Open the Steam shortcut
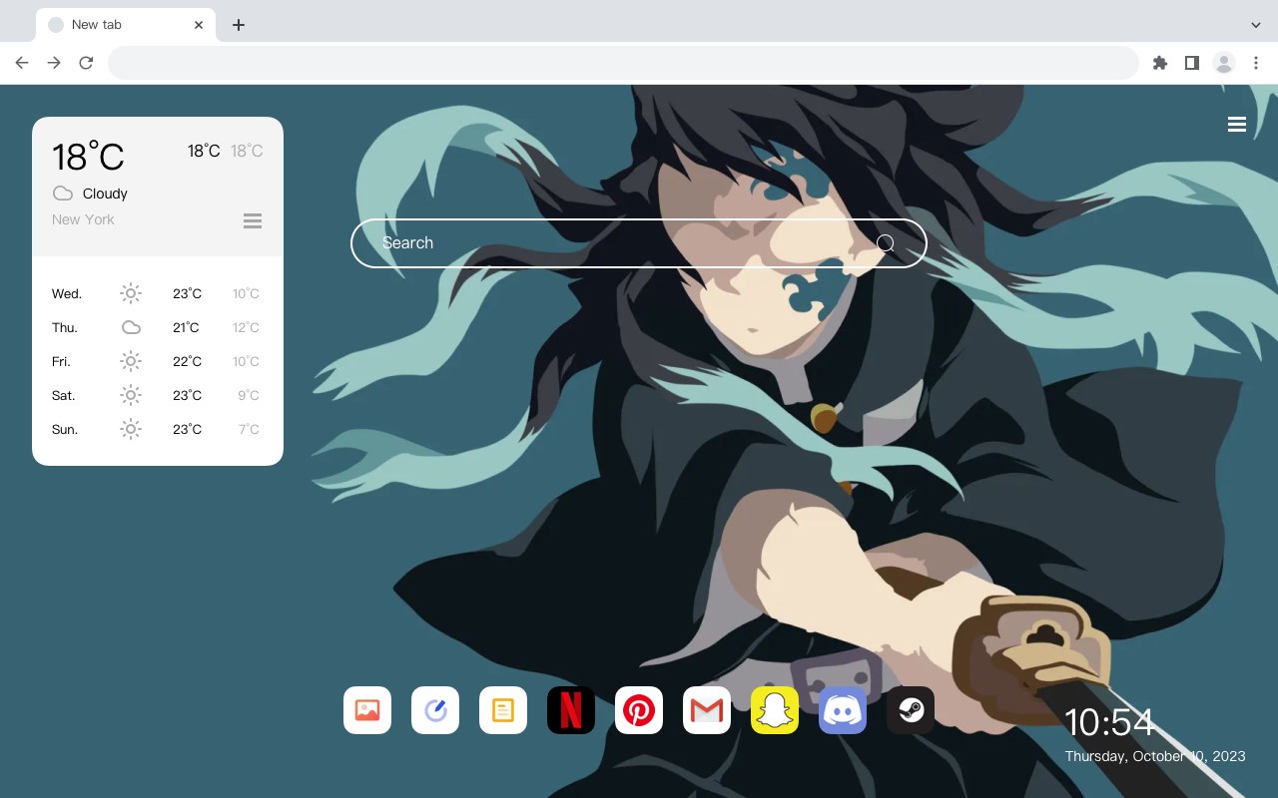The width and height of the screenshot is (1278, 798). coord(911,710)
